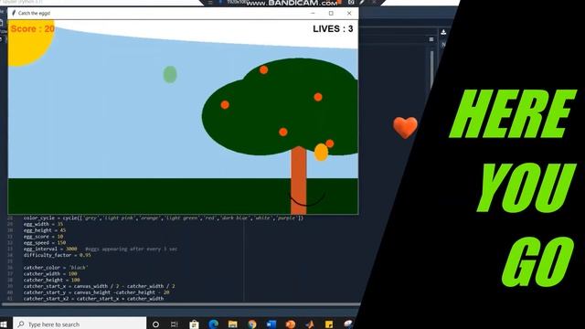Click the orange round app icon in taskbar

click(291, 324)
